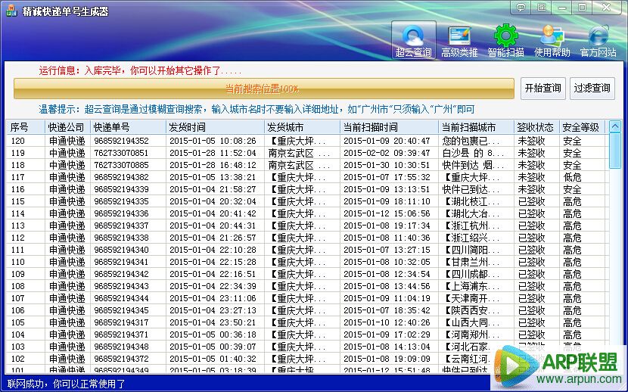Click the 开始查询 button
Screen dimensions: 628x392
click(543, 88)
